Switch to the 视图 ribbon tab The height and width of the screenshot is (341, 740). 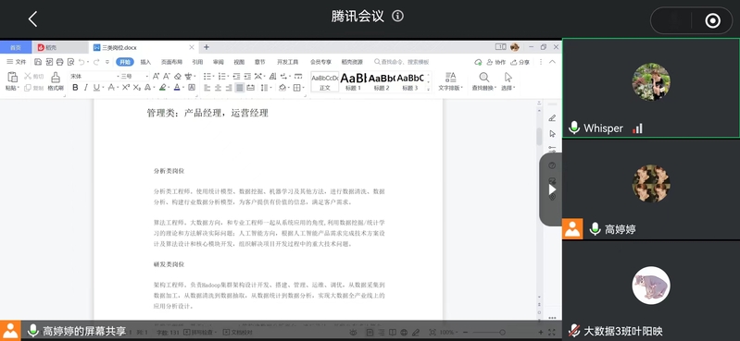239,62
